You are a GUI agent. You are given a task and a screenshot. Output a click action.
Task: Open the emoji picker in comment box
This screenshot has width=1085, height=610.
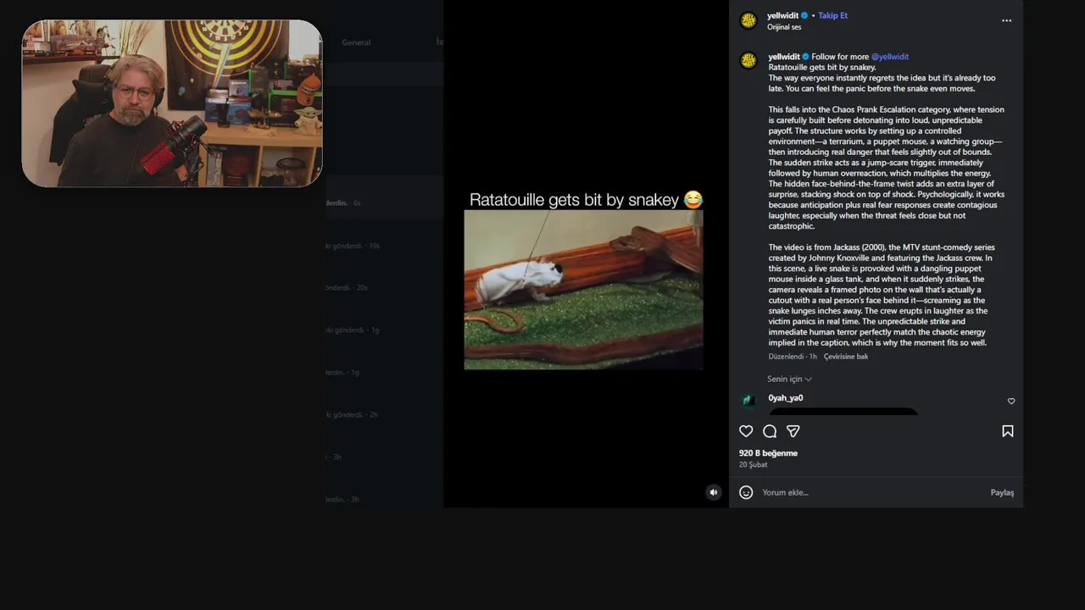746,492
